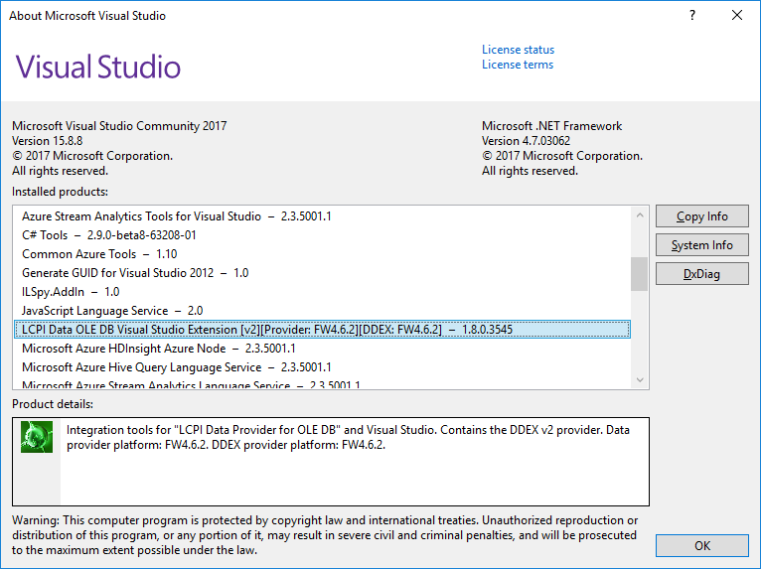Click the green LCPI product icon
Image resolution: width=761 pixels, height=569 pixels.
click(37, 437)
